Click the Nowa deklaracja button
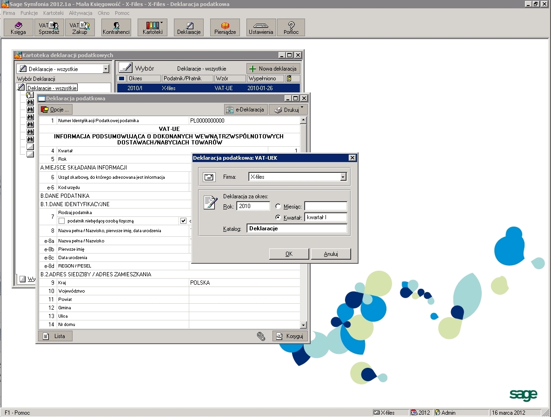The width and height of the screenshot is (551, 417). (x=273, y=68)
